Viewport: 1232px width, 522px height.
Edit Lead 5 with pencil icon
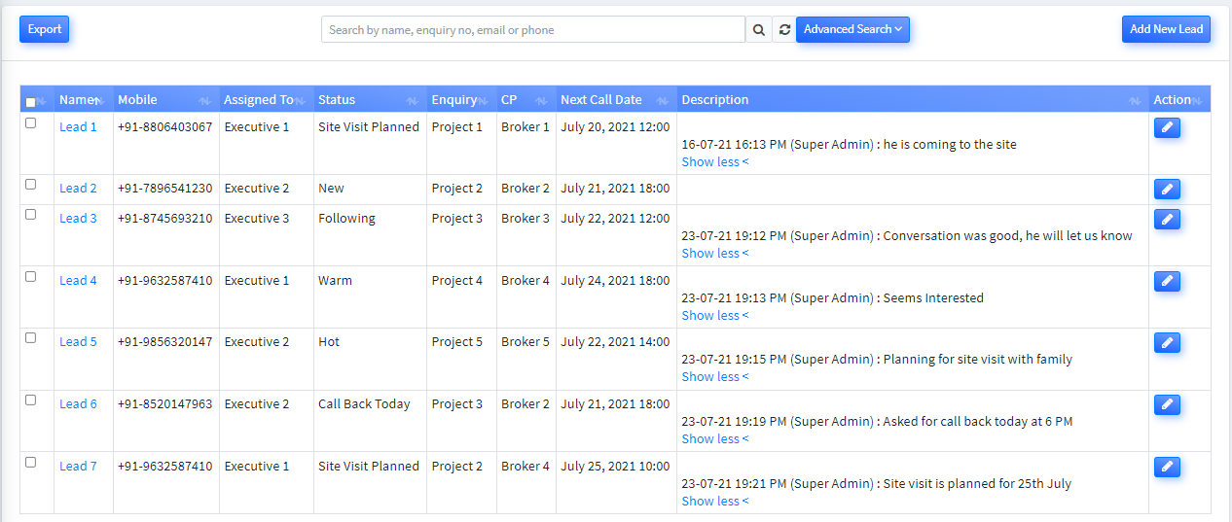click(x=1167, y=342)
